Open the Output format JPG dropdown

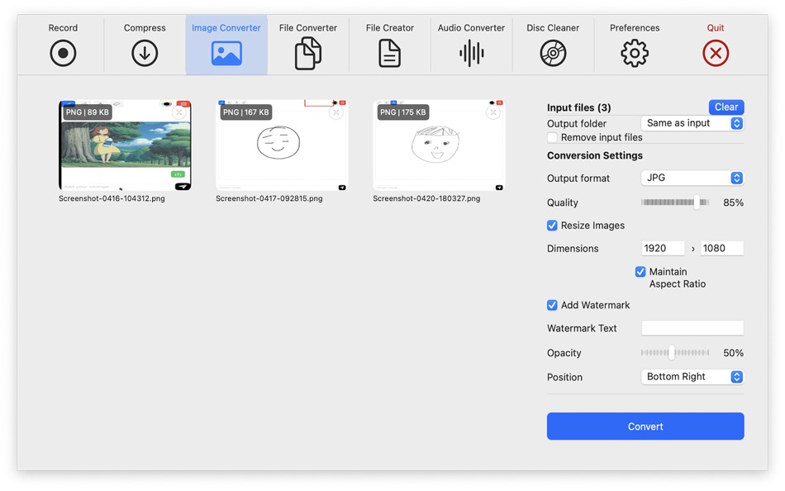692,178
